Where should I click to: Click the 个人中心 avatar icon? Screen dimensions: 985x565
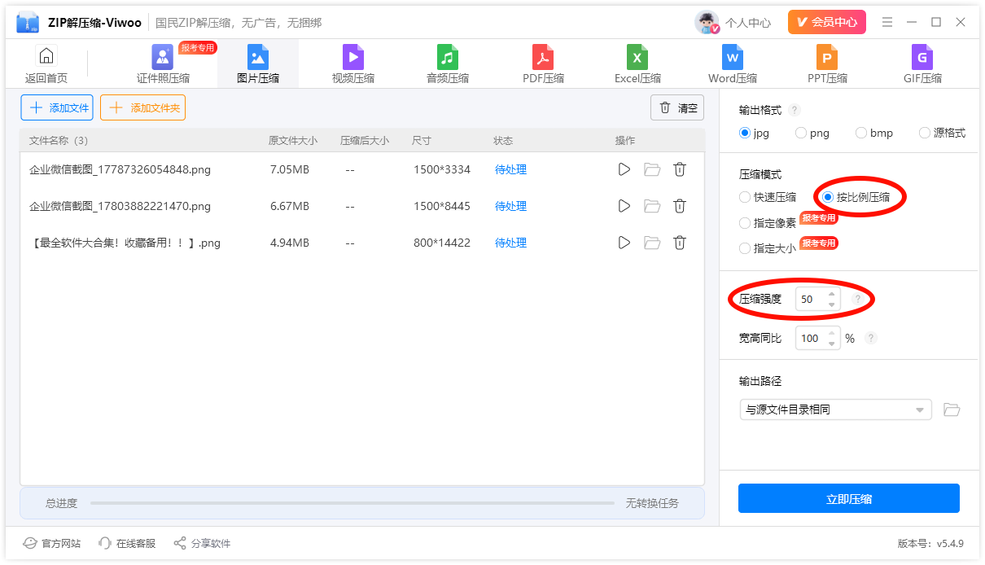tap(707, 22)
